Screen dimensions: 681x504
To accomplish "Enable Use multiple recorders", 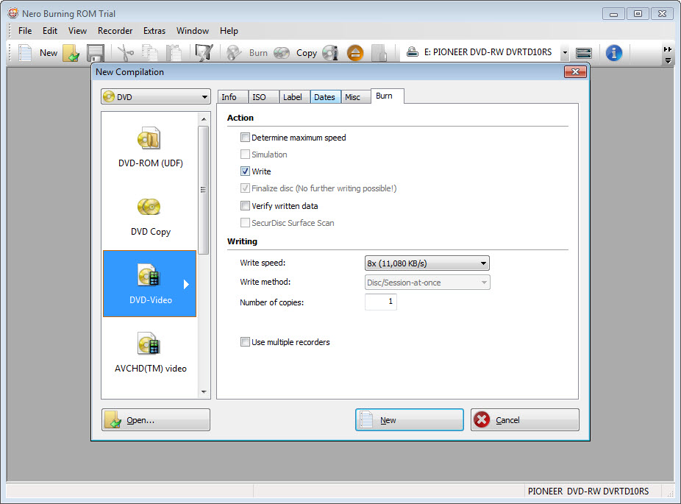I will [x=245, y=342].
